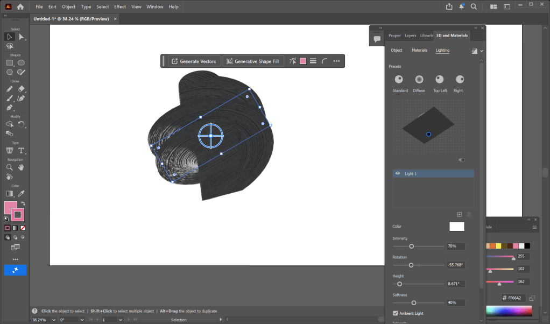Viewport: 550px width, 324px height.
Task: Hide Light 1 using eye icon
Action: 398,174
